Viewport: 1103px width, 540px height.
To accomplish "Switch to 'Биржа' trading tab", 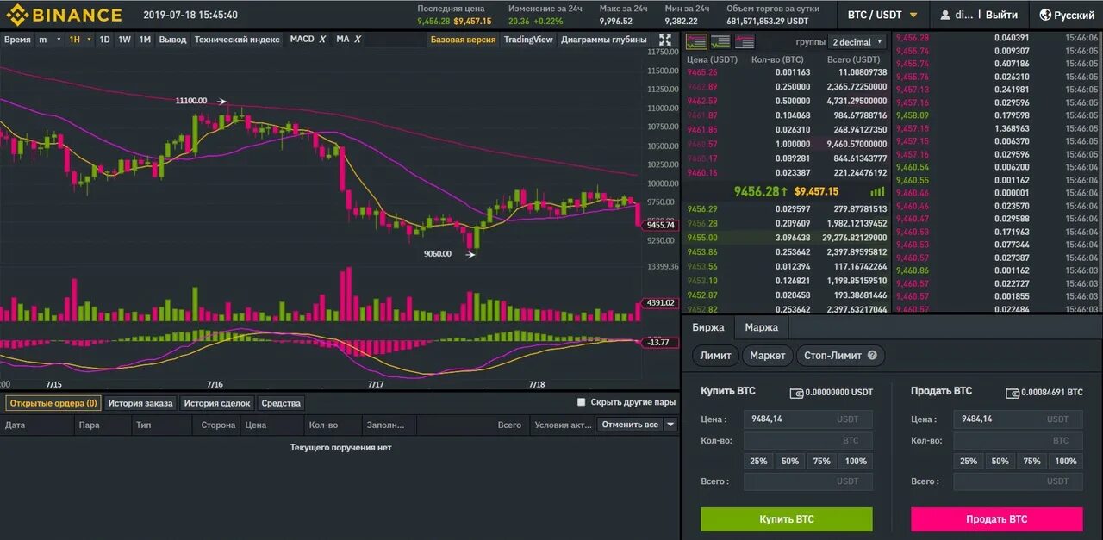I will coord(708,327).
